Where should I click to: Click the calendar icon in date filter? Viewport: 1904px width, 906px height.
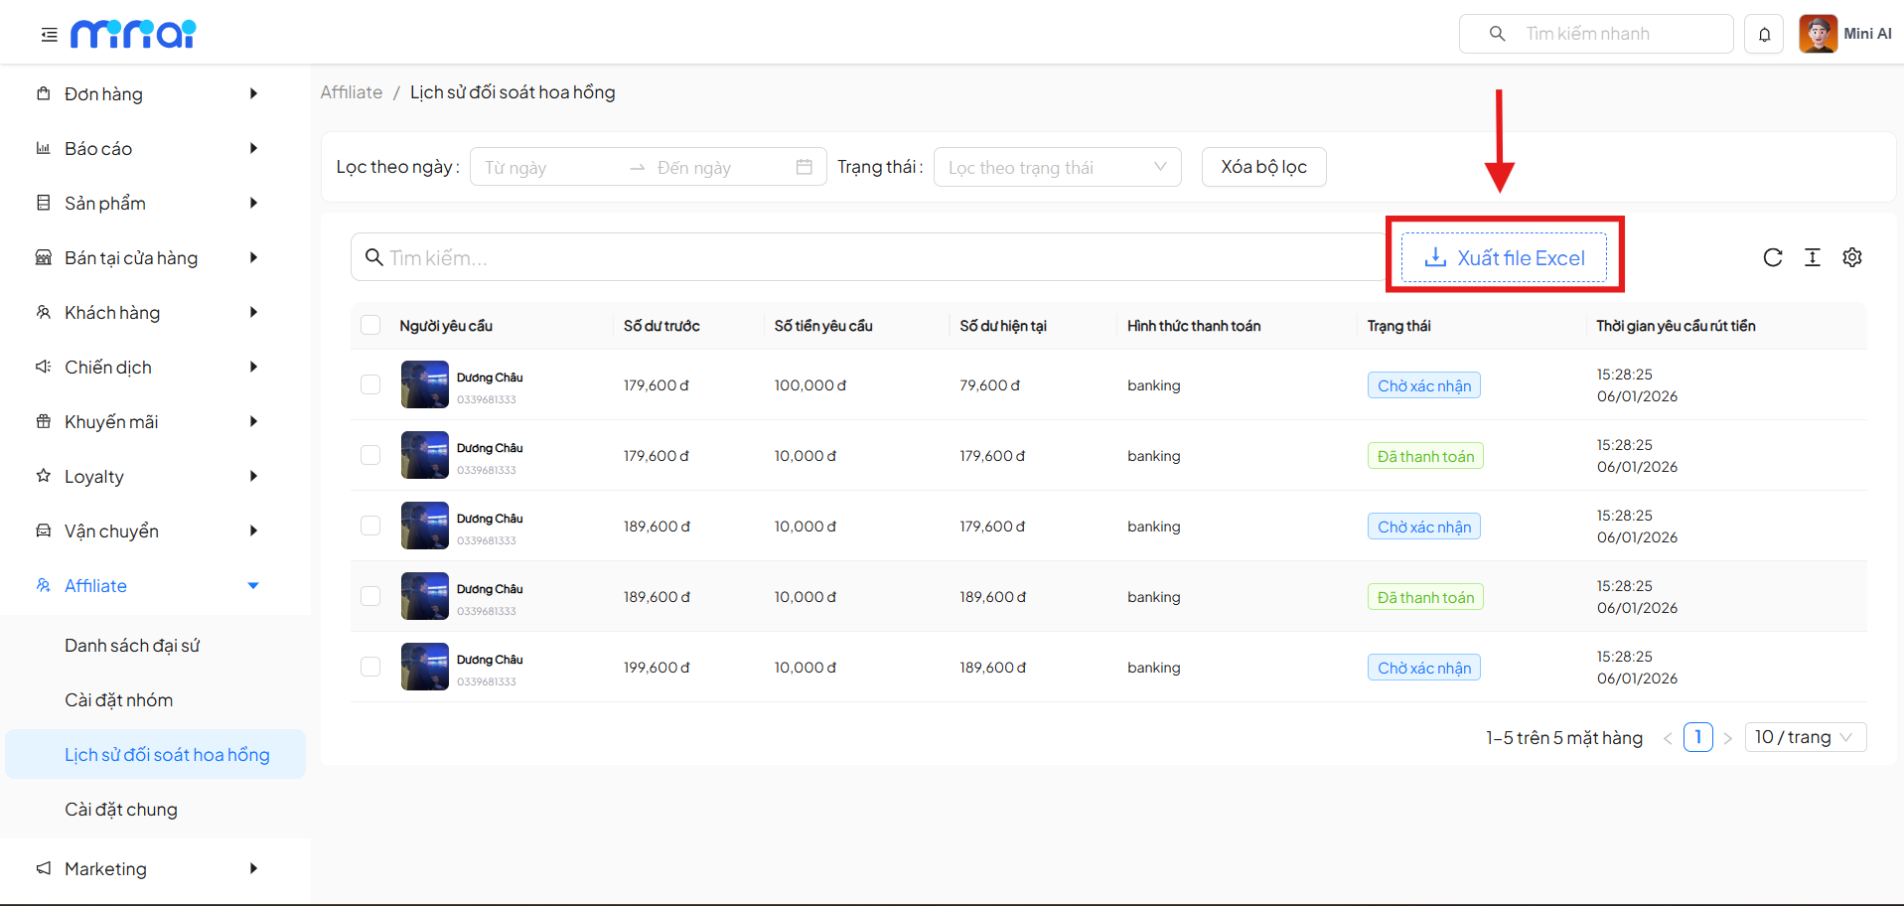tap(804, 167)
